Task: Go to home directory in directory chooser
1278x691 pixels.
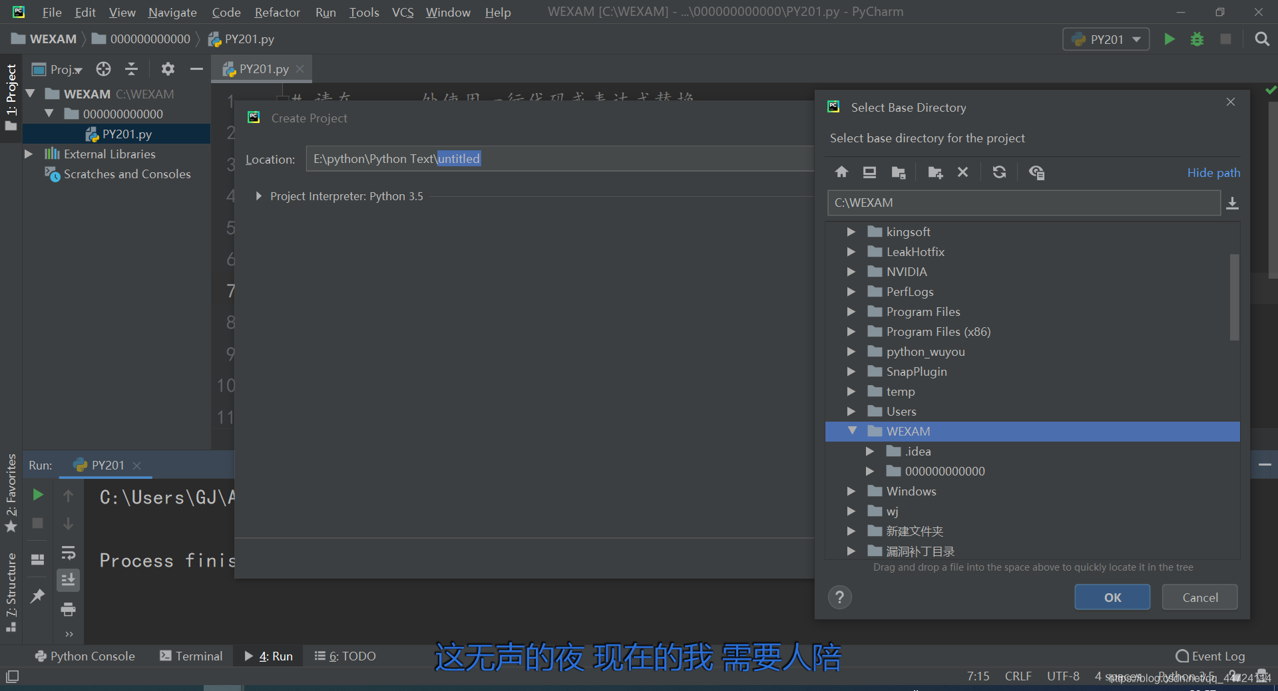Action: pos(841,172)
